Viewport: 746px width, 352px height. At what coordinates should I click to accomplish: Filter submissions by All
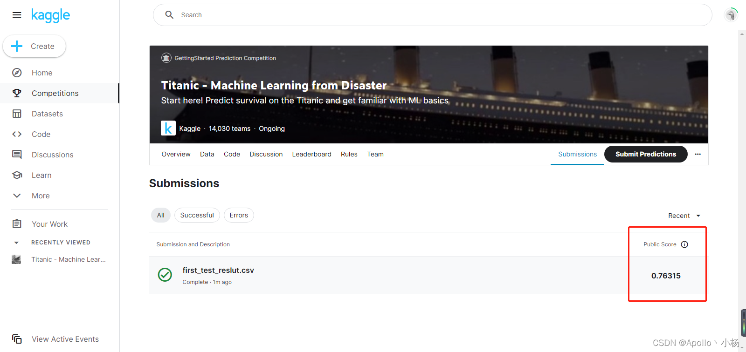point(160,215)
